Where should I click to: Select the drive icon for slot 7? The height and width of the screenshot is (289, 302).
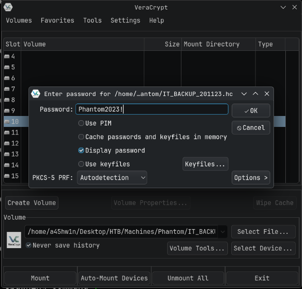pos(7,89)
